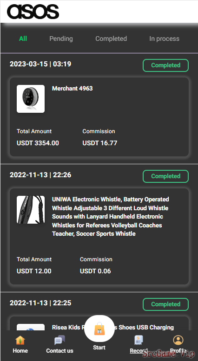Viewport: 198px width, 361px height.
Task: Click Completed badge on 22:26 order
Action: 166,176
